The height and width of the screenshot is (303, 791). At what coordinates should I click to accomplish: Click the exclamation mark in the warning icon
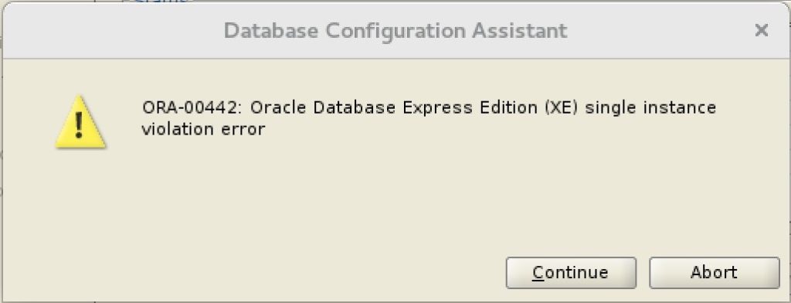tap(79, 125)
